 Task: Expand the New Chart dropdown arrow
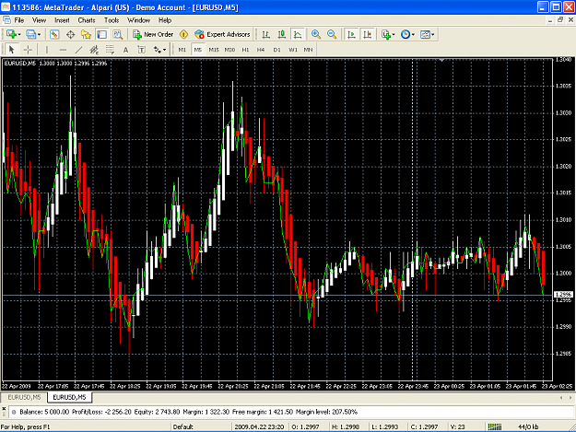[19, 34]
